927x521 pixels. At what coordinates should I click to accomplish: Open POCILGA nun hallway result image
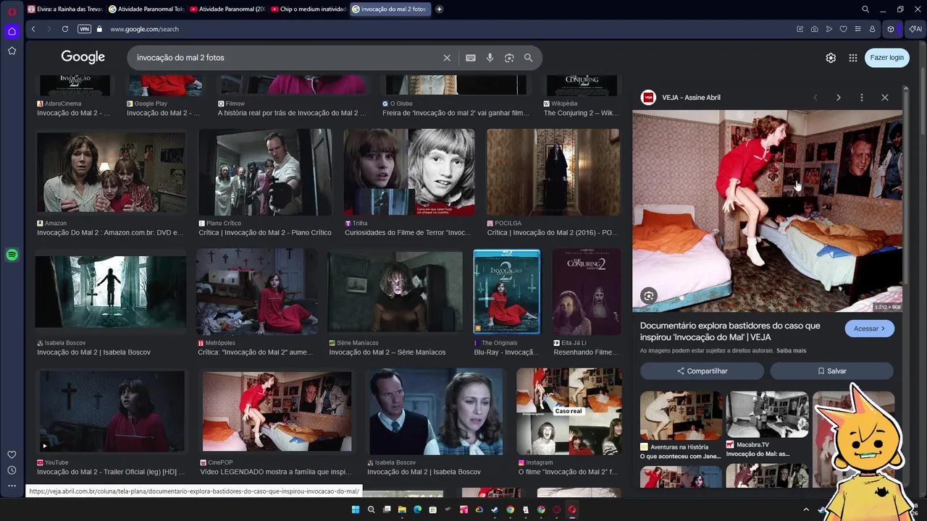pos(553,172)
